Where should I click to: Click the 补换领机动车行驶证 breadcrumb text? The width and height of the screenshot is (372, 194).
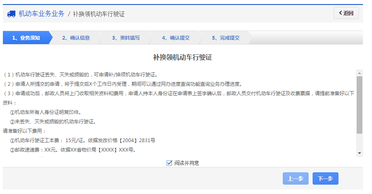pyautogui.click(x=99, y=14)
